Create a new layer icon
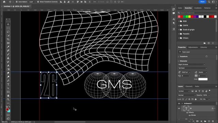 pyautogui.click(x=209, y=121)
